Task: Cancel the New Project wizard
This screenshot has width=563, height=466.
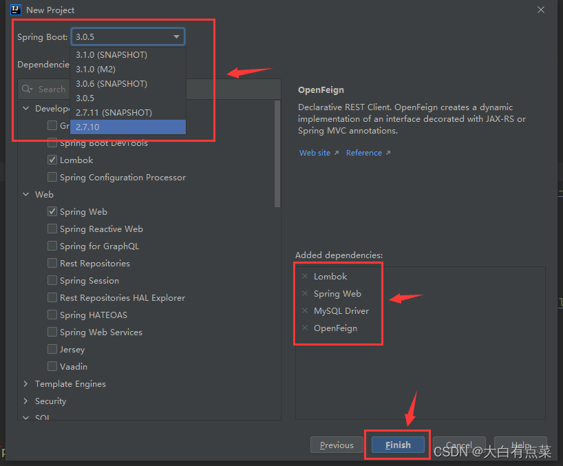Action: click(459, 445)
